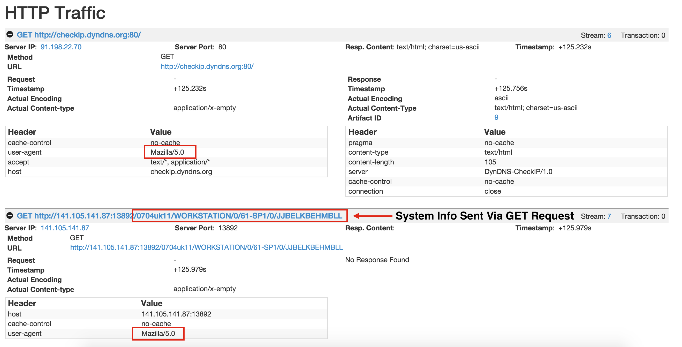Click the checkip.dyndns.org host header value
The image size is (682, 347).
tap(181, 172)
